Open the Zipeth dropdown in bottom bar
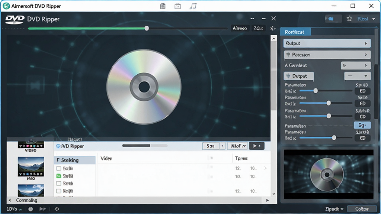 [x=334, y=209]
